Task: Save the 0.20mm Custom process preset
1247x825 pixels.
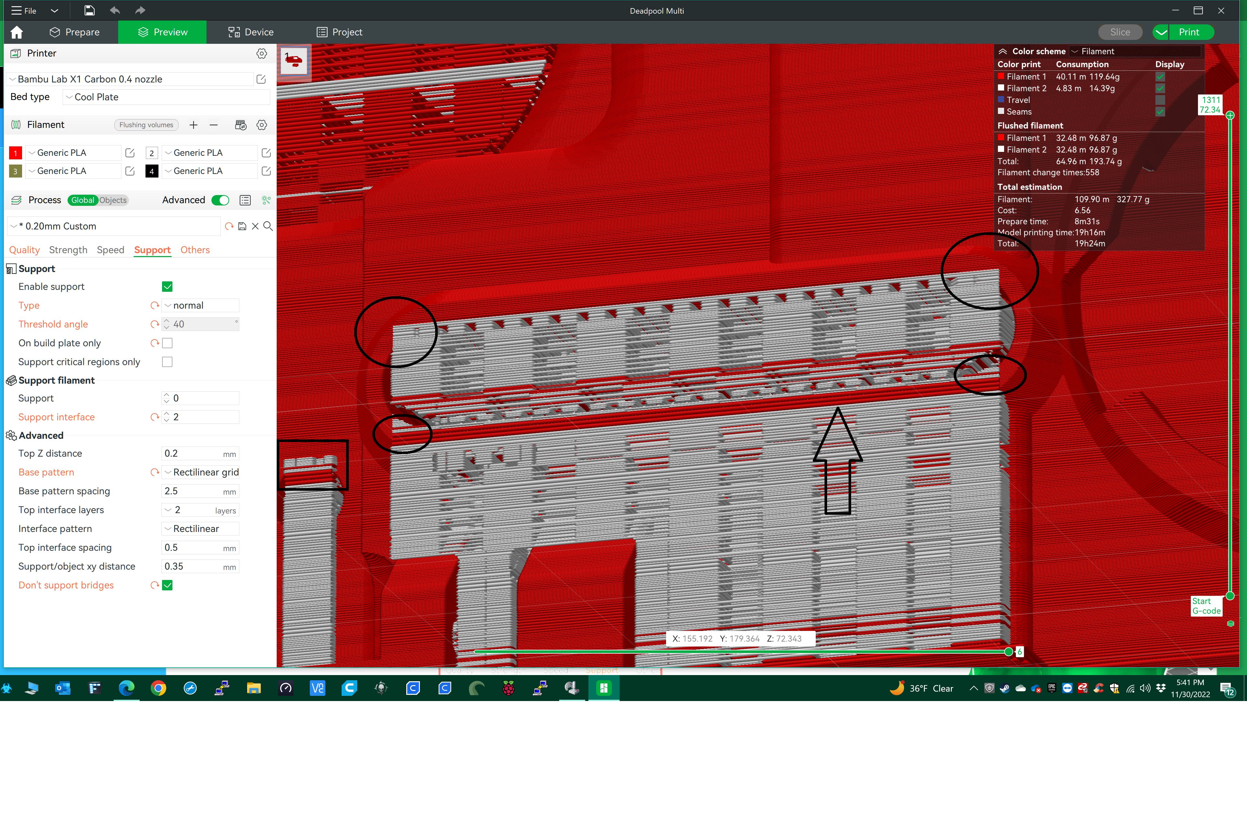Action: (x=242, y=226)
